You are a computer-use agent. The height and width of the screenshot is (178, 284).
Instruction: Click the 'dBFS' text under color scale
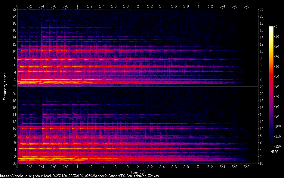point(274,152)
